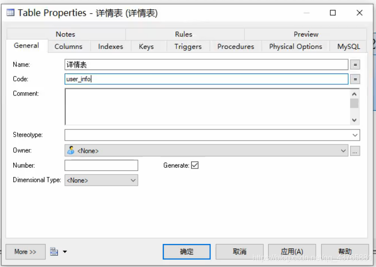Click the 应用(A) Apply button
The height and width of the screenshot is (267, 376).
[x=292, y=252]
